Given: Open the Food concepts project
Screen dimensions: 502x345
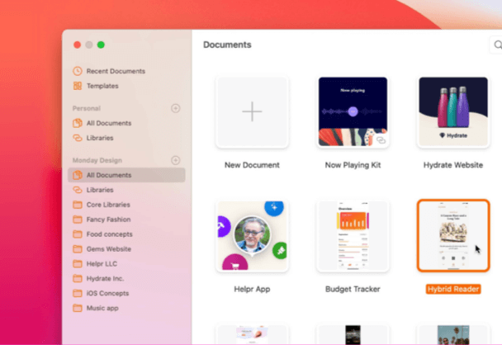Looking at the screenshot, I should (x=108, y=234).
